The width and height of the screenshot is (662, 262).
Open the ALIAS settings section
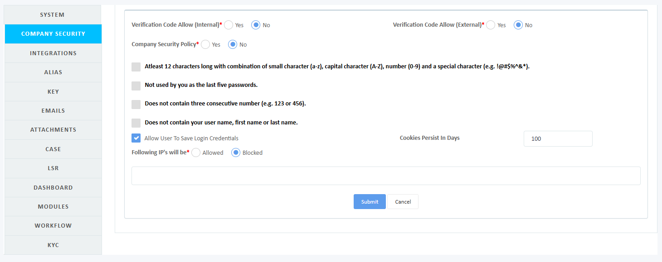(x=53, y=72)
